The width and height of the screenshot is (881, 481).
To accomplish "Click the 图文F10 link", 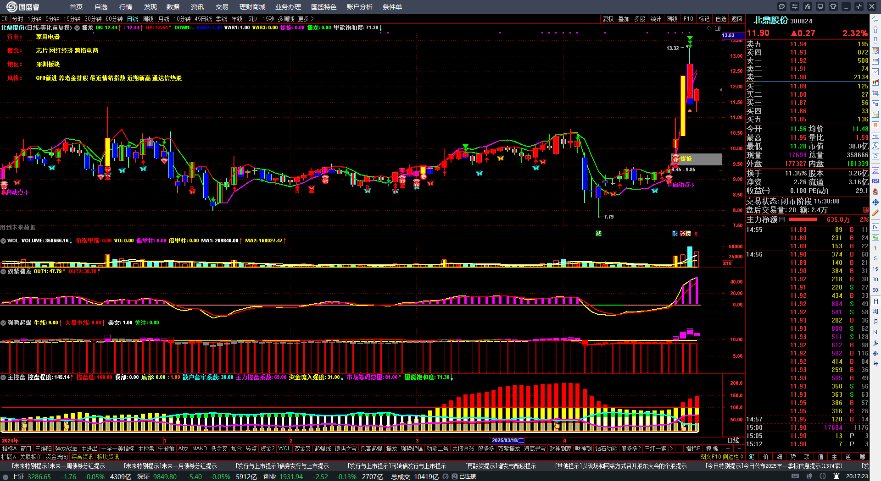I will [x=711, y=457].
